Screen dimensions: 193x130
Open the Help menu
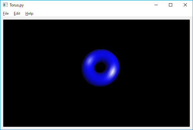click(29, 13)
